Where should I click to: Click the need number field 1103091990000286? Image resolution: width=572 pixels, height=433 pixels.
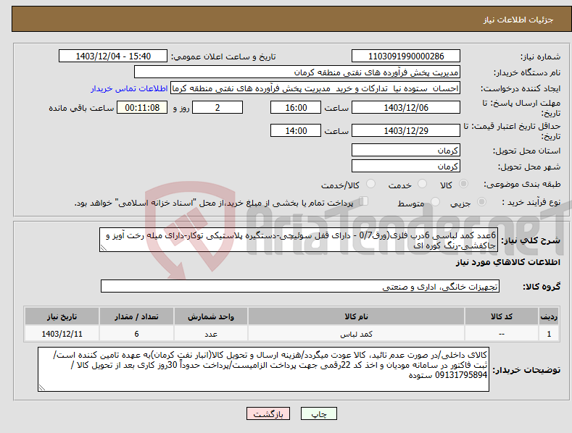(406, 56)
